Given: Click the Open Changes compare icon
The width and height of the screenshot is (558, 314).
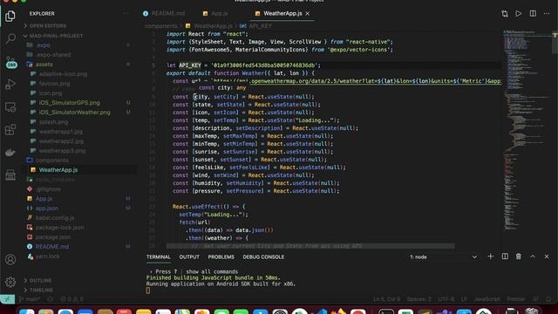Looking at the screenshot, I should [x=505, y=14].
